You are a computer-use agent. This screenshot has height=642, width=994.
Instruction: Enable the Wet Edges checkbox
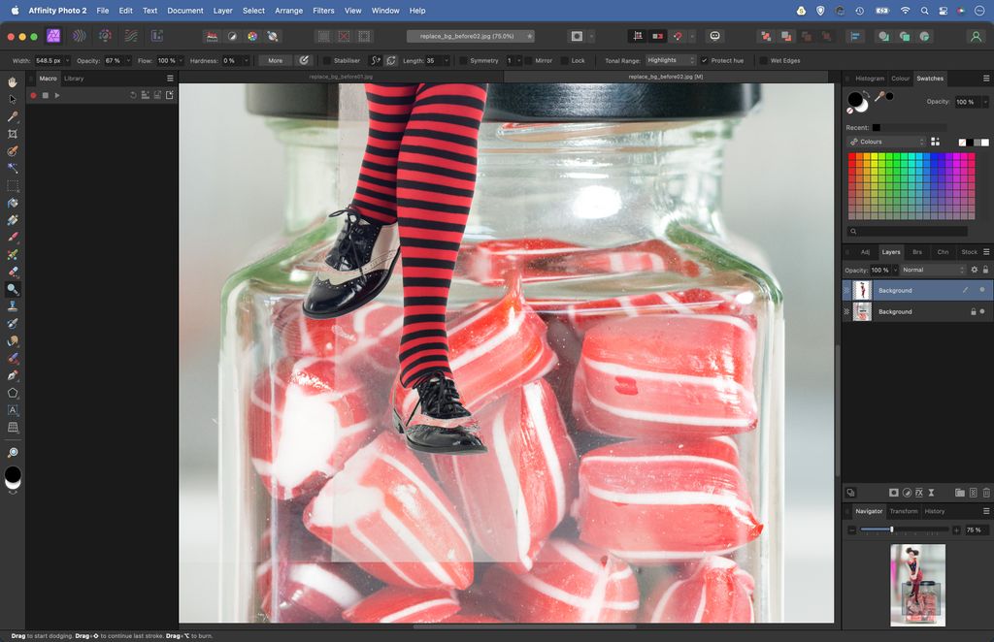click(x=763, y=61)
